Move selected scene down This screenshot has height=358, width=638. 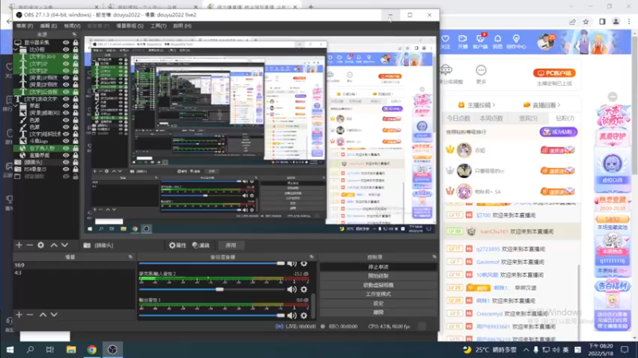[x=53, y=314]
